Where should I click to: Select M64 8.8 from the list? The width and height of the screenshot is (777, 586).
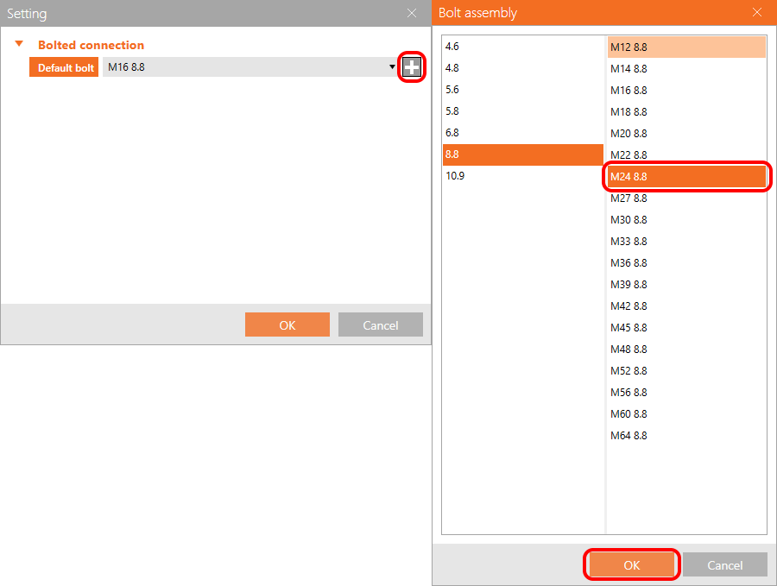click(686, 436)
